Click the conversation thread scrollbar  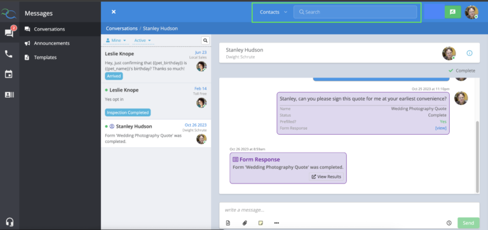[477, 157]
